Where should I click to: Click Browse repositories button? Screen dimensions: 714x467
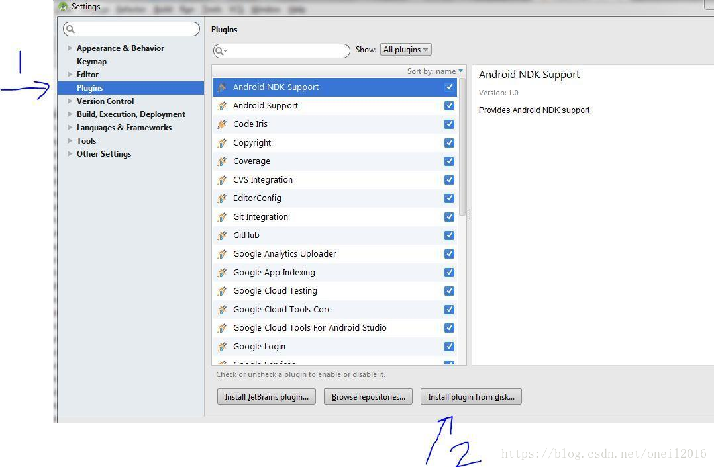368,396
